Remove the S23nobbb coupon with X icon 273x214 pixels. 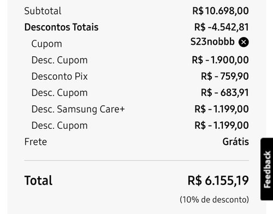point(244,42)
